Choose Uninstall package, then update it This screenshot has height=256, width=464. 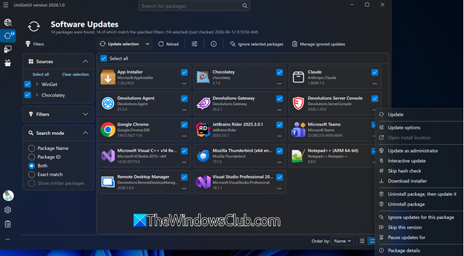pos(420,194)
